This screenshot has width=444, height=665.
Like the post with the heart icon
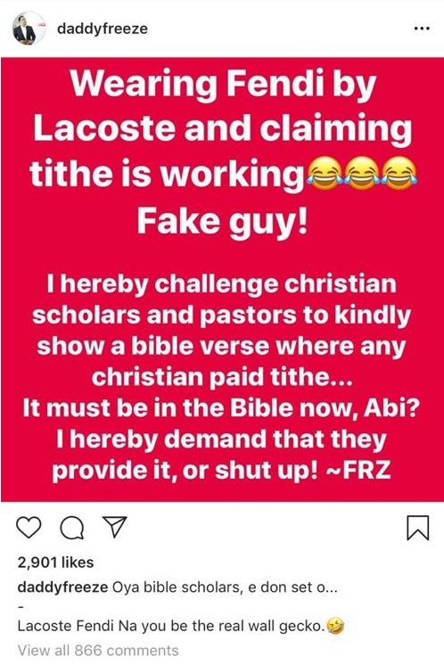point(29,528)
